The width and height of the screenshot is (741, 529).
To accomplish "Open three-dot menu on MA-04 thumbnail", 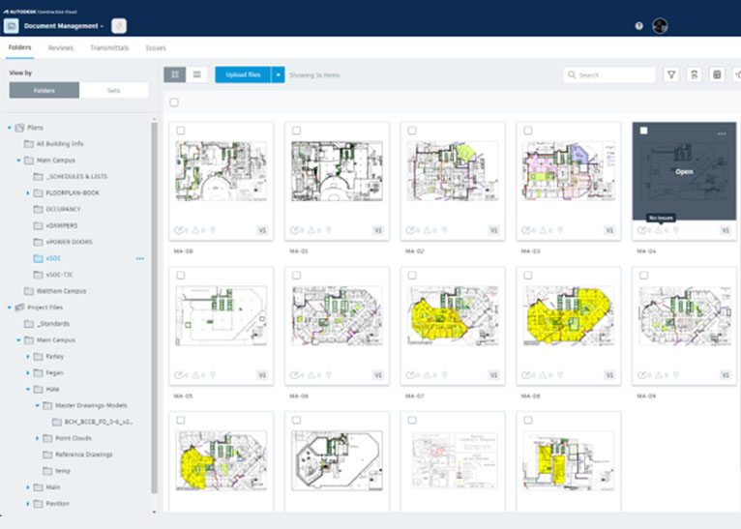I will pyautogui.click(x=722, y=133).
